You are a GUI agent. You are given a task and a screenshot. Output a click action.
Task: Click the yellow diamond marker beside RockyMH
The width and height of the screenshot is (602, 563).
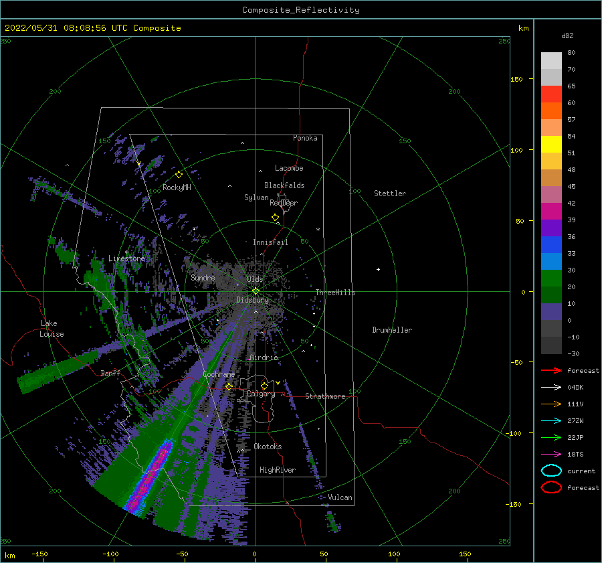[179, 175]
